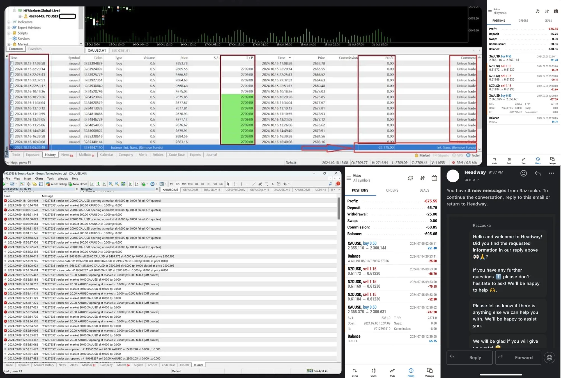Sort the HFMarkets history by the Ticket column
This screenshot has width=561, height=378.
98,58
